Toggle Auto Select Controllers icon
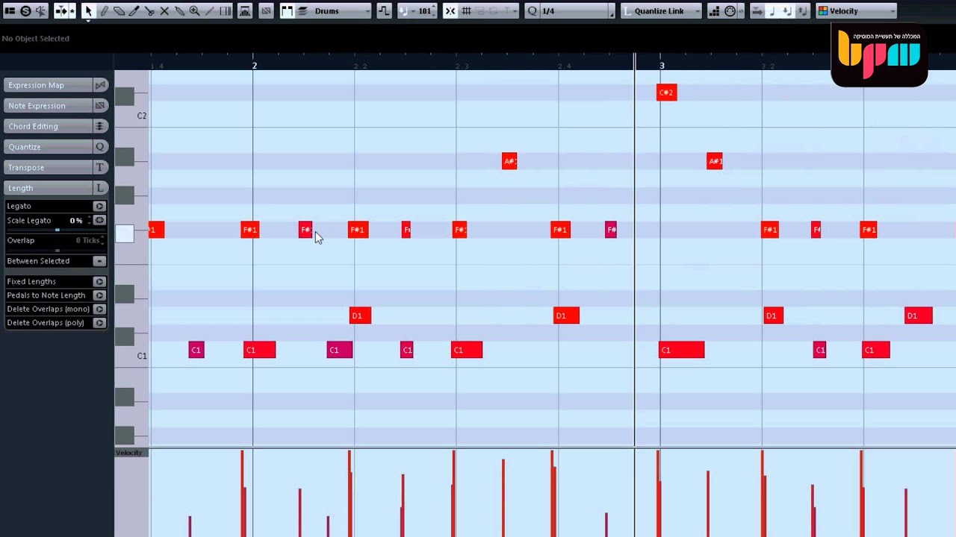 pos(245,11)
